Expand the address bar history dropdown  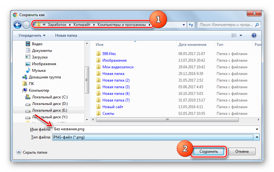point(184,25)
